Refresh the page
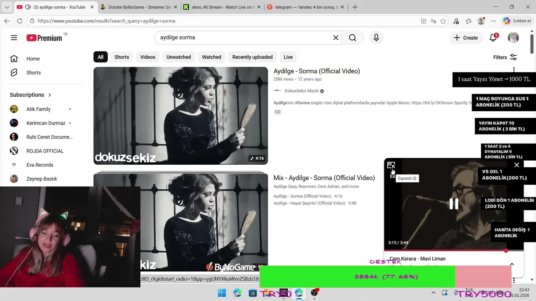Screen dimensions: 536x301 (x=20, y=21)
